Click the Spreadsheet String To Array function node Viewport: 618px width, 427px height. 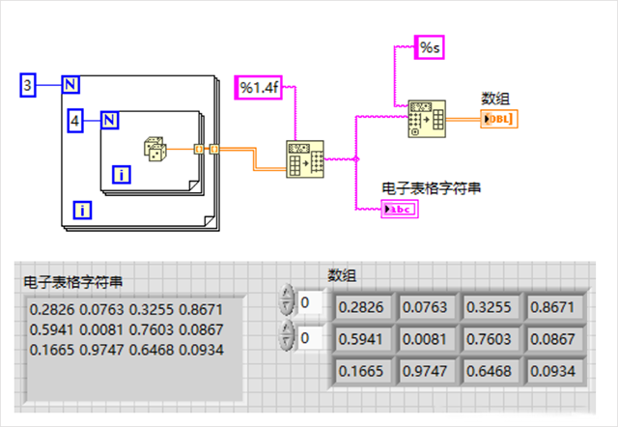coord(427,119)
